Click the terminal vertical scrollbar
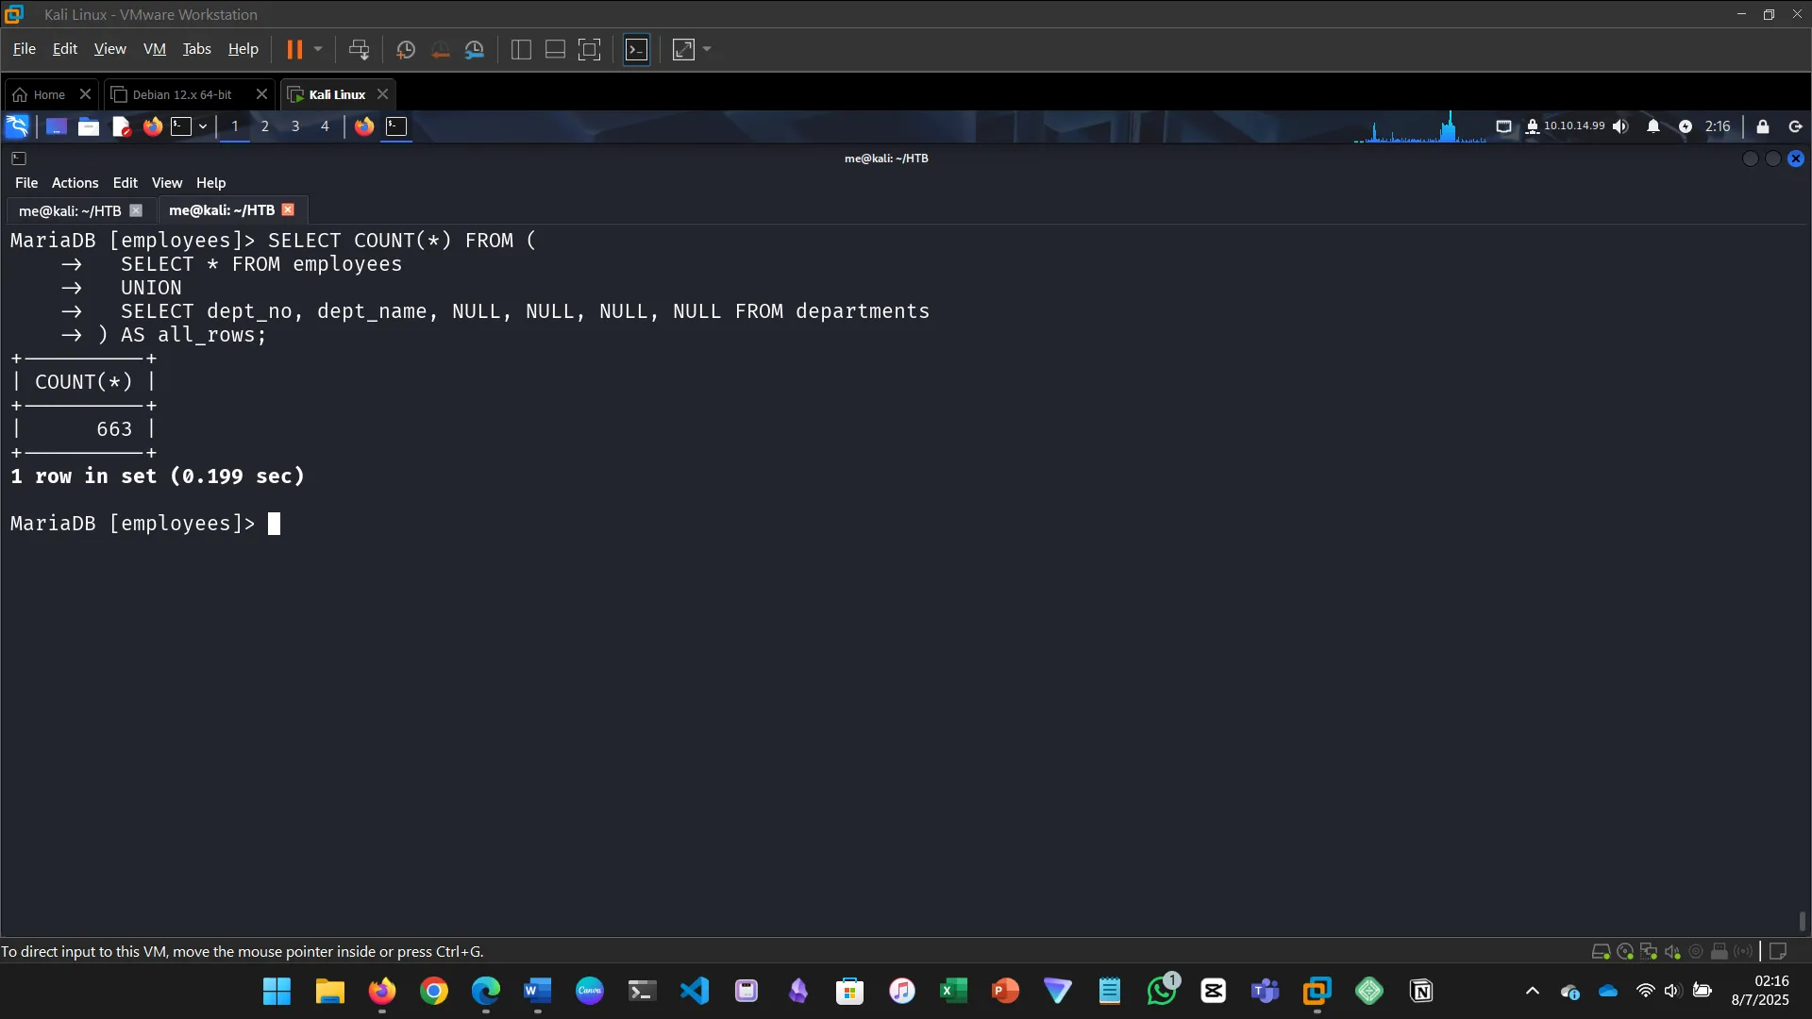The height and width of the screenshot is (1019, 1812). (x=1803, y=920)
